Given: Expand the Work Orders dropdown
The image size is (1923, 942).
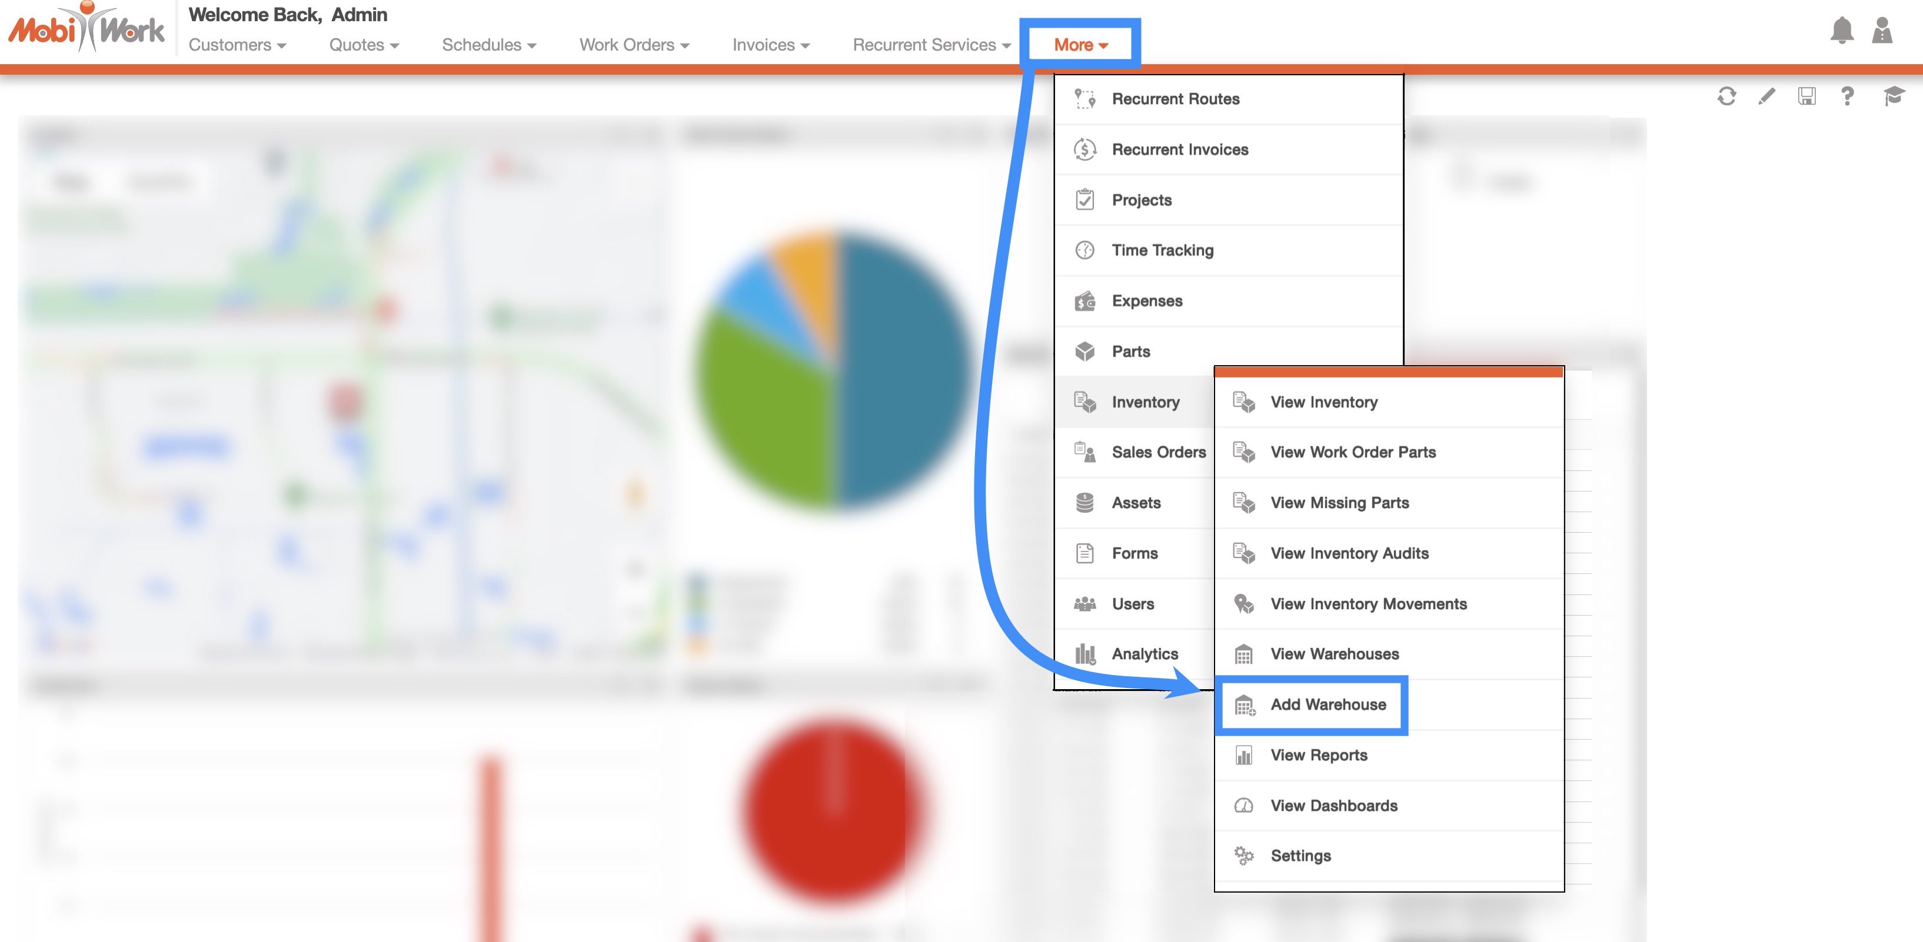Looking at the screenshot, I should (634, 45).
